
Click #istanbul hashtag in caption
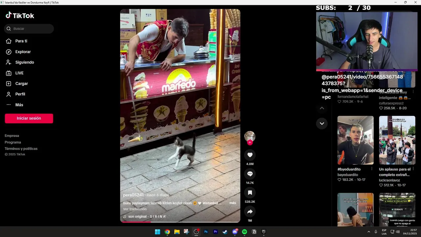click(x=210, y=203)
